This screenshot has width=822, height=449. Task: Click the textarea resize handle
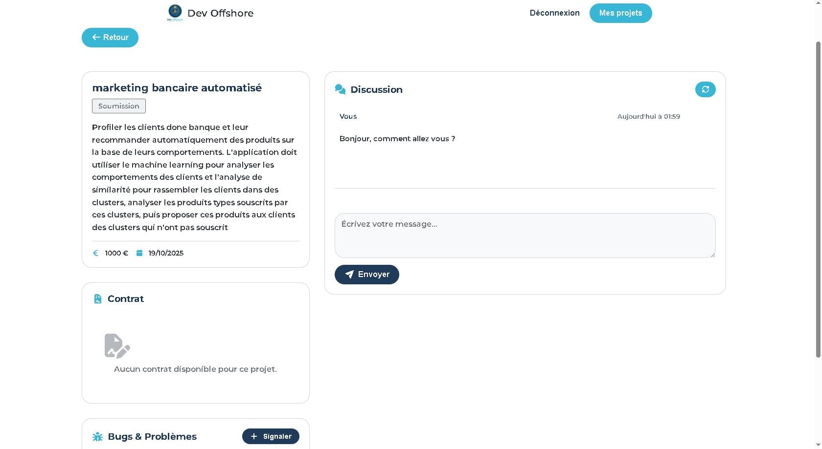pyautogui.click(x=712, y=255)
